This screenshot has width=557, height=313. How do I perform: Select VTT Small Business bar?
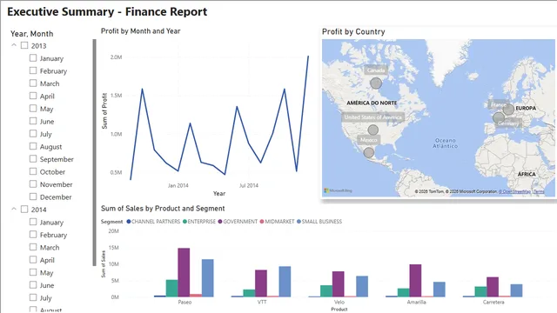285,282
